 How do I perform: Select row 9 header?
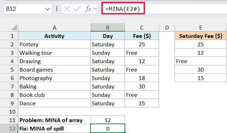click(x=9, y=103)
